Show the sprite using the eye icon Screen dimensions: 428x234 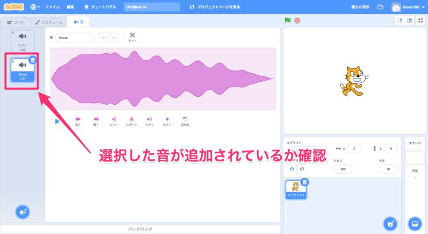tap(292, 169)
